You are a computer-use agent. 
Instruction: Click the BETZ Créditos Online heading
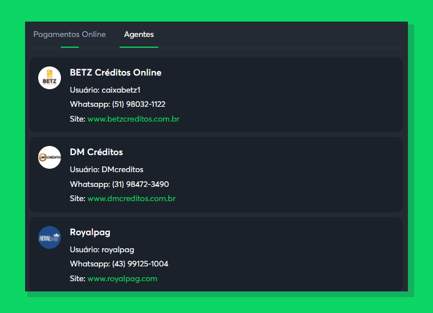(x=116, y=73)
